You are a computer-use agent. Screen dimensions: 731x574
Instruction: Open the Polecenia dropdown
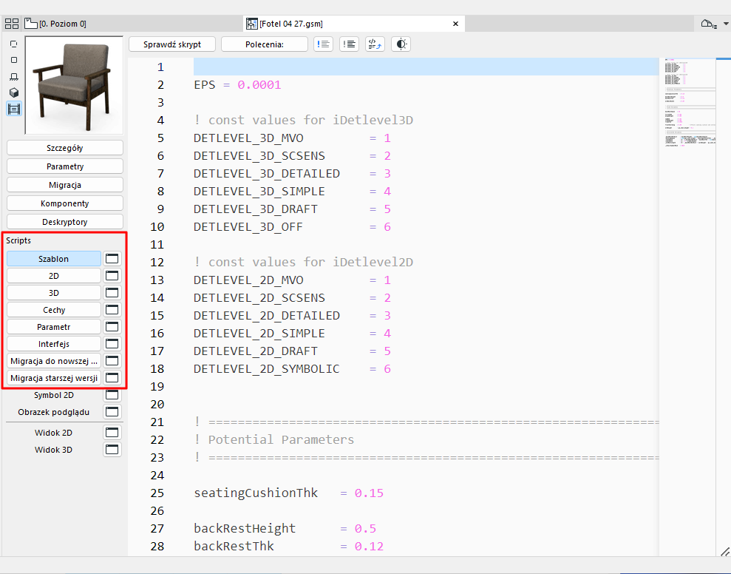click(264, 44)
